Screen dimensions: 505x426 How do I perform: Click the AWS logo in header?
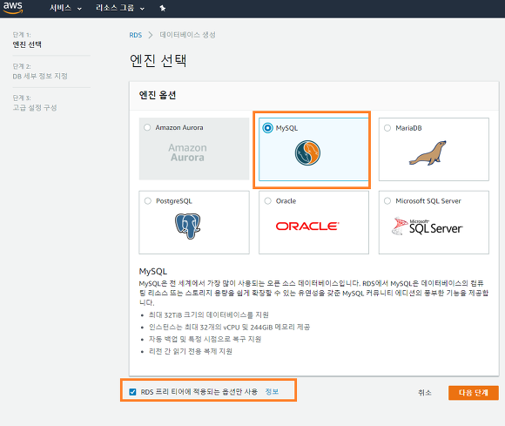(13, 8)
